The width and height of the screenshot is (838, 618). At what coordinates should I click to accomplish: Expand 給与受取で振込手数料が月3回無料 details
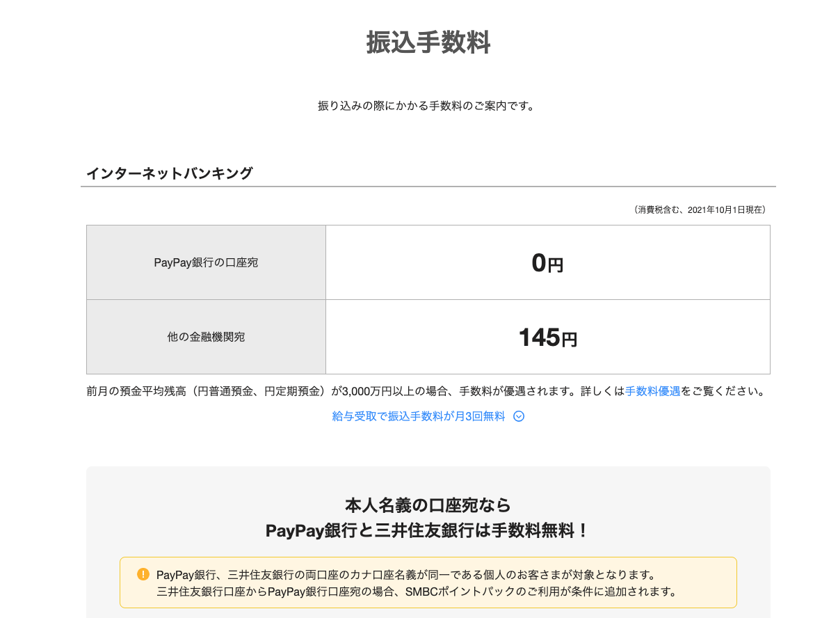coord(417,415)
